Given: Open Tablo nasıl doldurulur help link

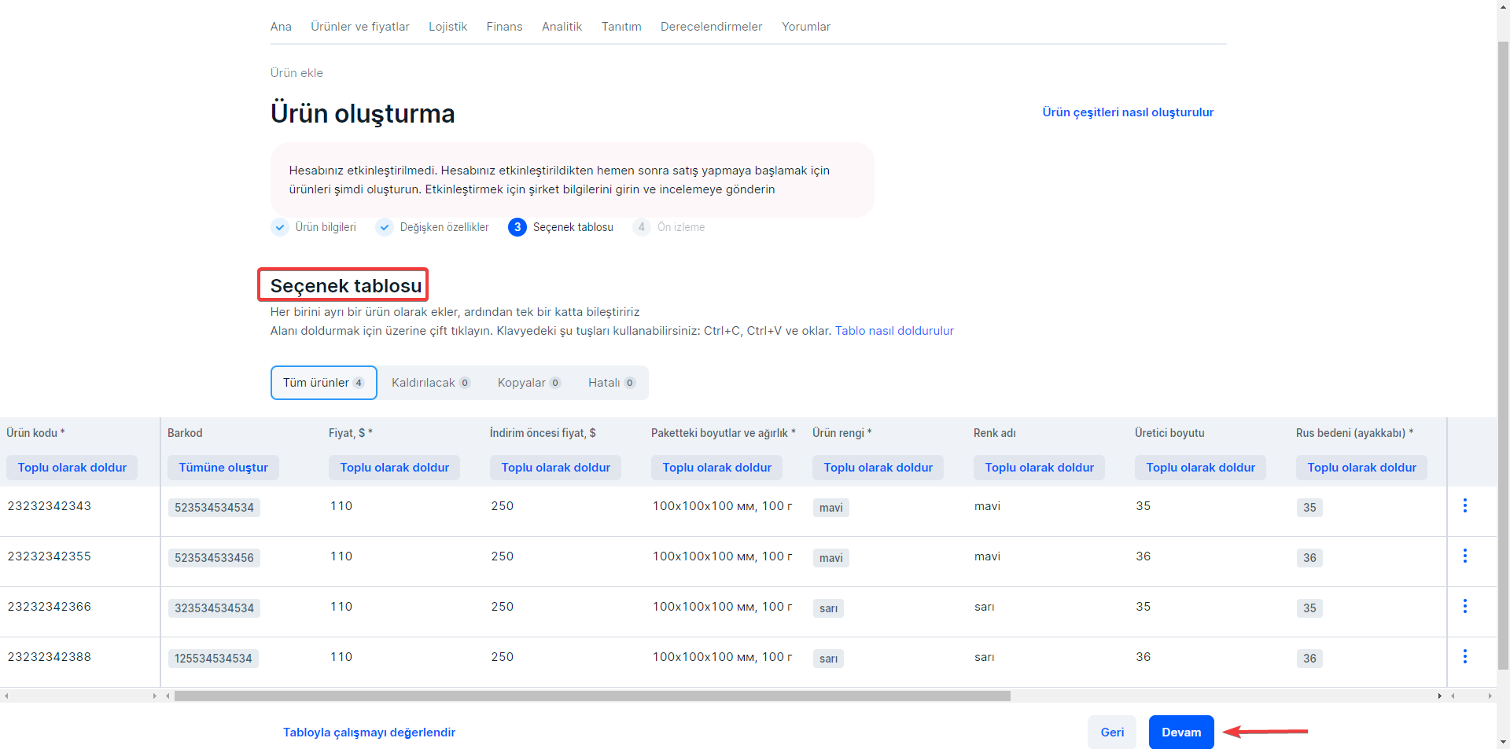Looking at the screenshot, I should pos(894,331).
